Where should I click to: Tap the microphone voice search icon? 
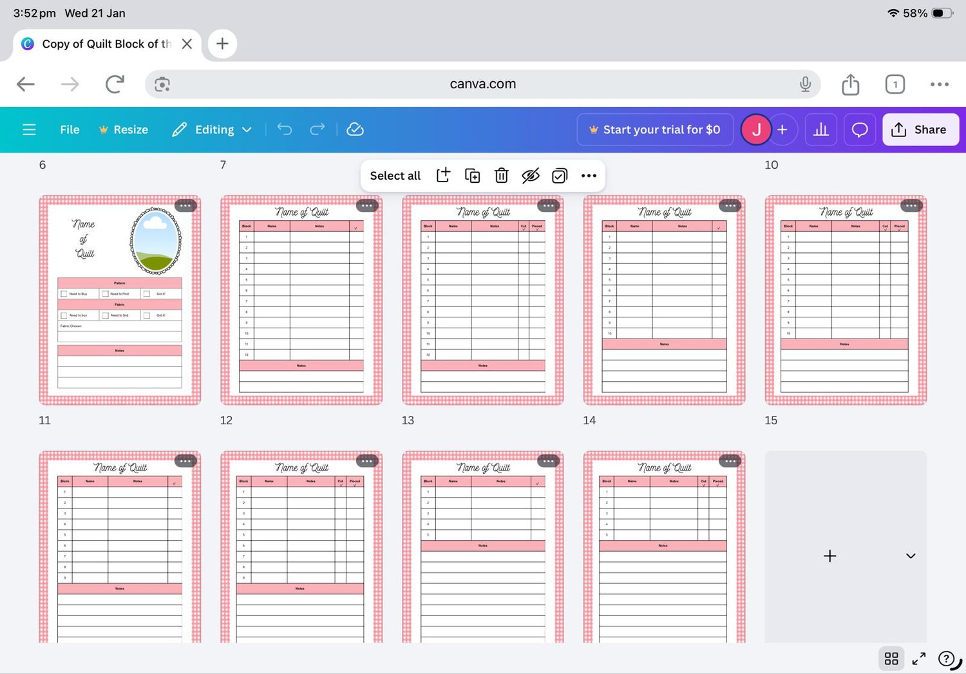point(805,84)
